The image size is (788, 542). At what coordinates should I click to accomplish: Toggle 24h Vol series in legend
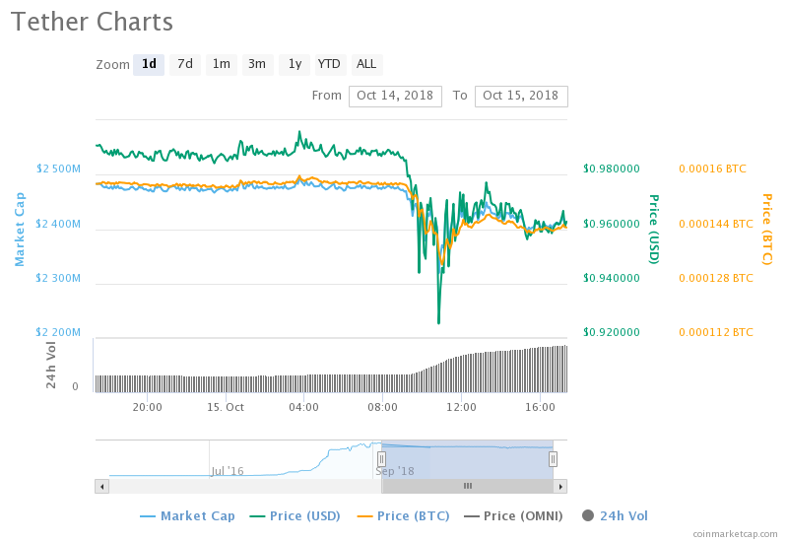tap(615, 516)
